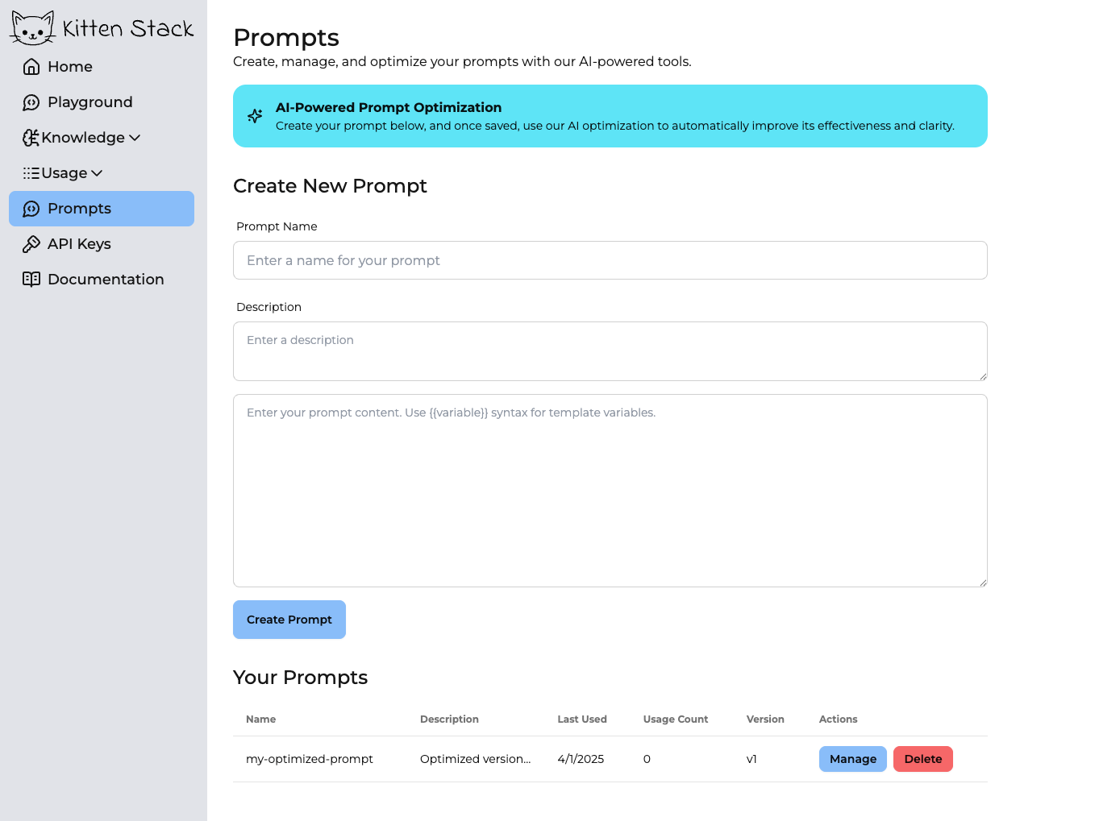The width and height of the screenshot is (1099, 821).
Task: Click the Usage list icon
Action: click(31, 173)
